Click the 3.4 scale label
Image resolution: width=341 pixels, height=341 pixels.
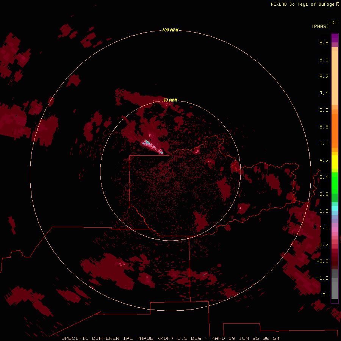(x=324, y=177)
